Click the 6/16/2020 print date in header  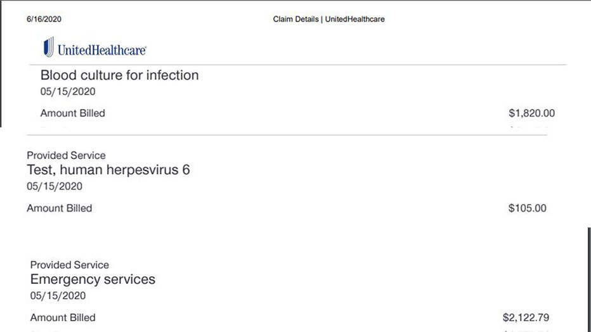[44, 19]
